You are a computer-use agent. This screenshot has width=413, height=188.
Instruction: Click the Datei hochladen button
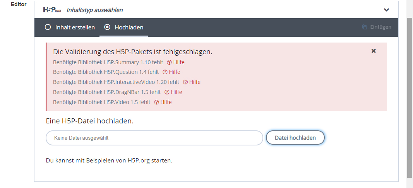(x=295, y=138)
